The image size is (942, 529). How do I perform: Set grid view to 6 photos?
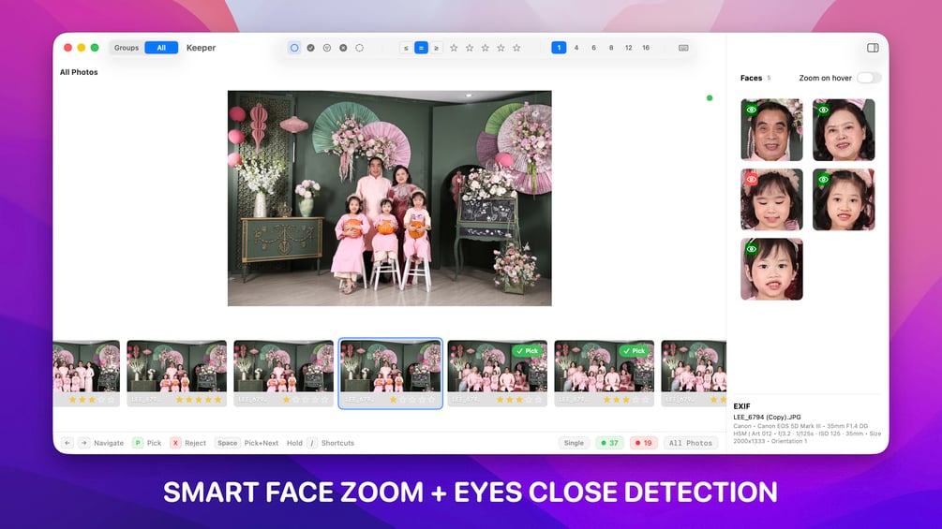tap(593, 48)
